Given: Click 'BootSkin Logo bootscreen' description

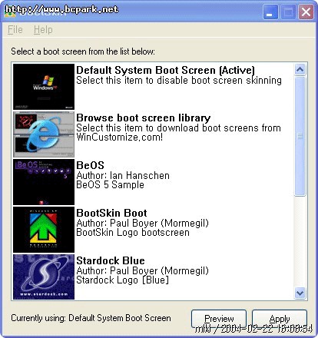Looking at the screenshot, I should pyautogui.click(x=133, y=232).
